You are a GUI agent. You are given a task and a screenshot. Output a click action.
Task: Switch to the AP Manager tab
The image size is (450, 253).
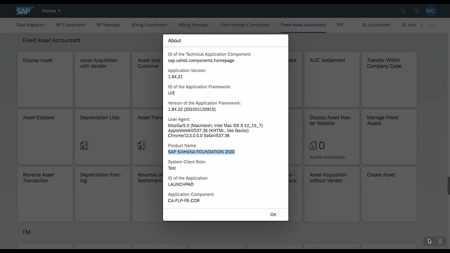[108, 25]
